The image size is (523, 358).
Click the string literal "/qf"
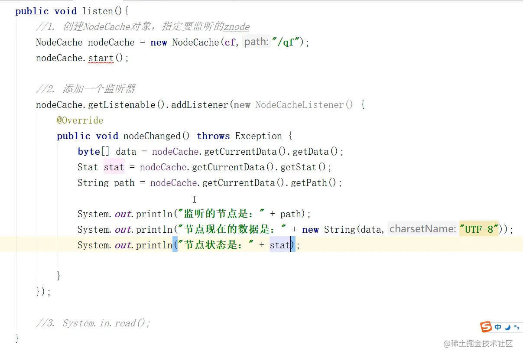(286, 42)
